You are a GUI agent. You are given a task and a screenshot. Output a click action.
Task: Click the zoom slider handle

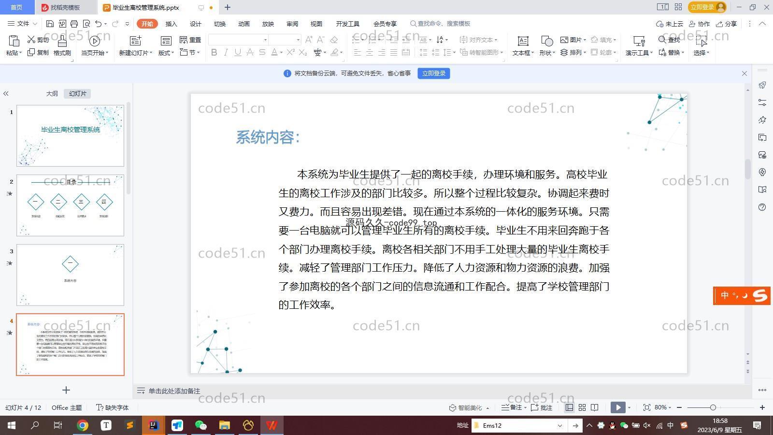click(x=713, y=407)
